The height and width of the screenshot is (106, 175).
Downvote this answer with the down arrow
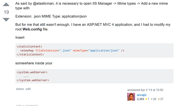[x=6, y=20]
